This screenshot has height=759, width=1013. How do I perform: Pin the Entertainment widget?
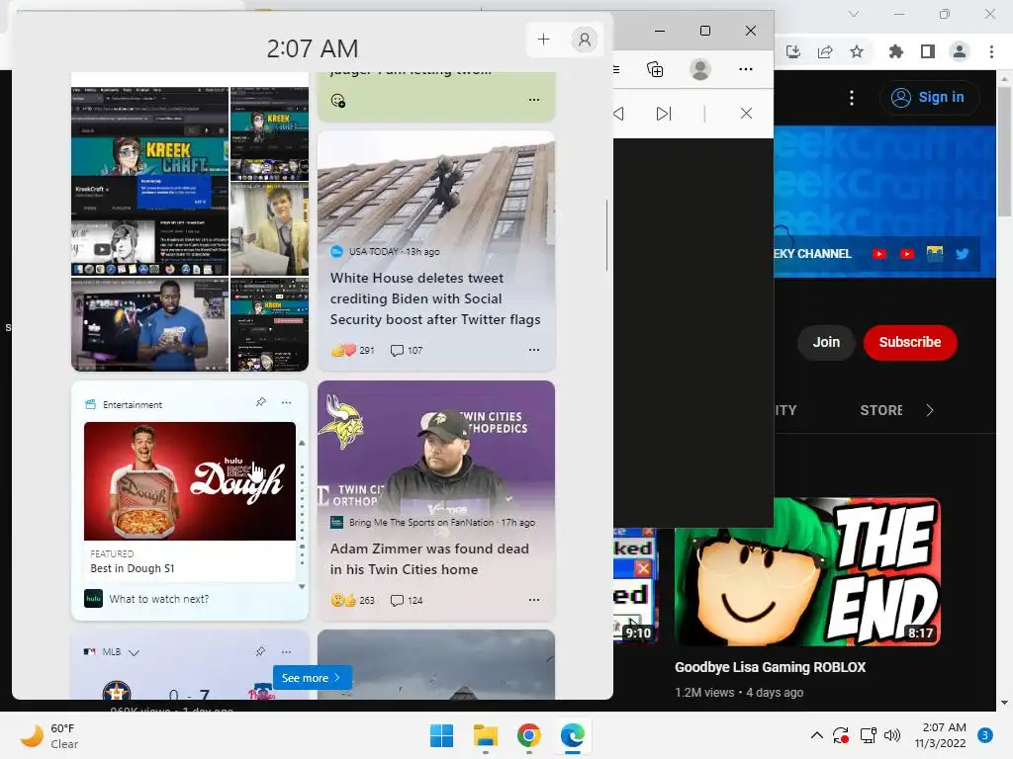pos(261,402)
